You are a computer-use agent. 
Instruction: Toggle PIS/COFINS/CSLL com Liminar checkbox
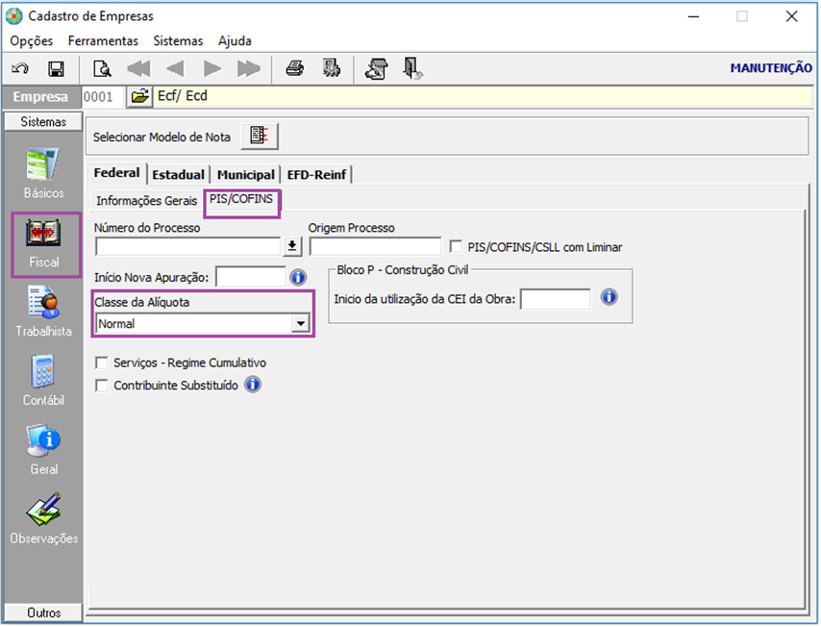click(456, 246)
